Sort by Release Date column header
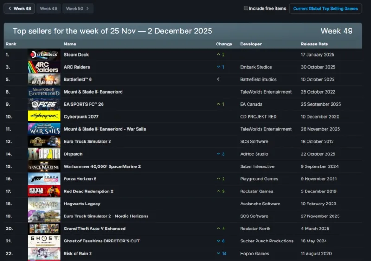This screenshot has height=261, width=371. tap(314, 44)
